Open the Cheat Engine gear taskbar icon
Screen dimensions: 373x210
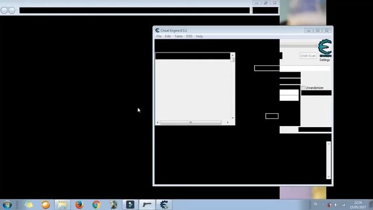pyautogui.click(x=164, y=205)
